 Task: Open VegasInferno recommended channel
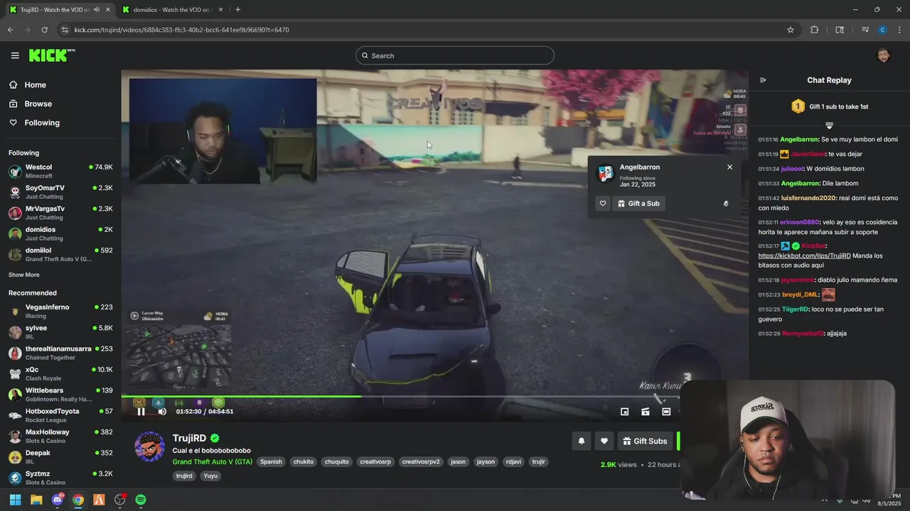click(60, 311)
